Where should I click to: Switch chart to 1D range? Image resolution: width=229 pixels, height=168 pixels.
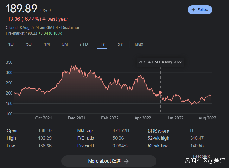coord(11,44)
